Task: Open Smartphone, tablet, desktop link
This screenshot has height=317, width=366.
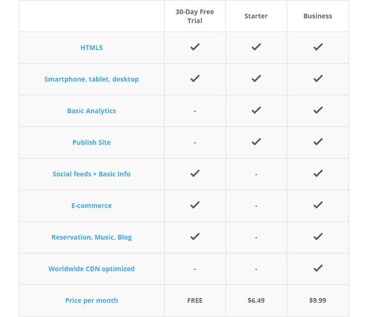Action: (x=91, y=79)
